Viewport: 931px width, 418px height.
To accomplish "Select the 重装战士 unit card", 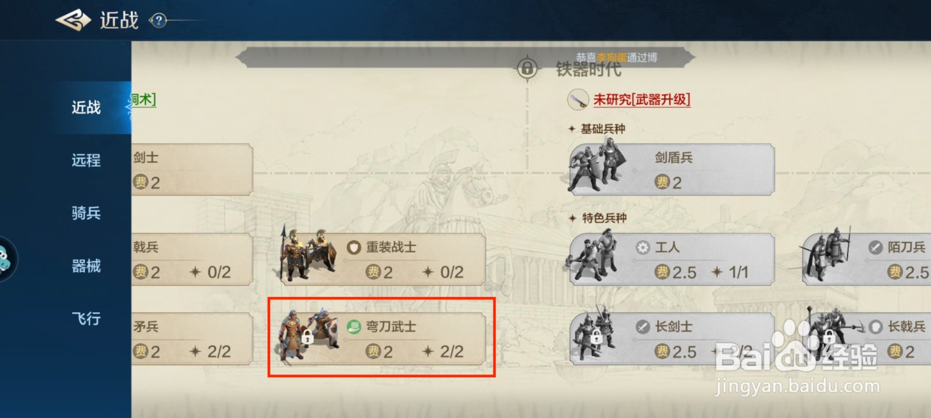I will 383,259.
